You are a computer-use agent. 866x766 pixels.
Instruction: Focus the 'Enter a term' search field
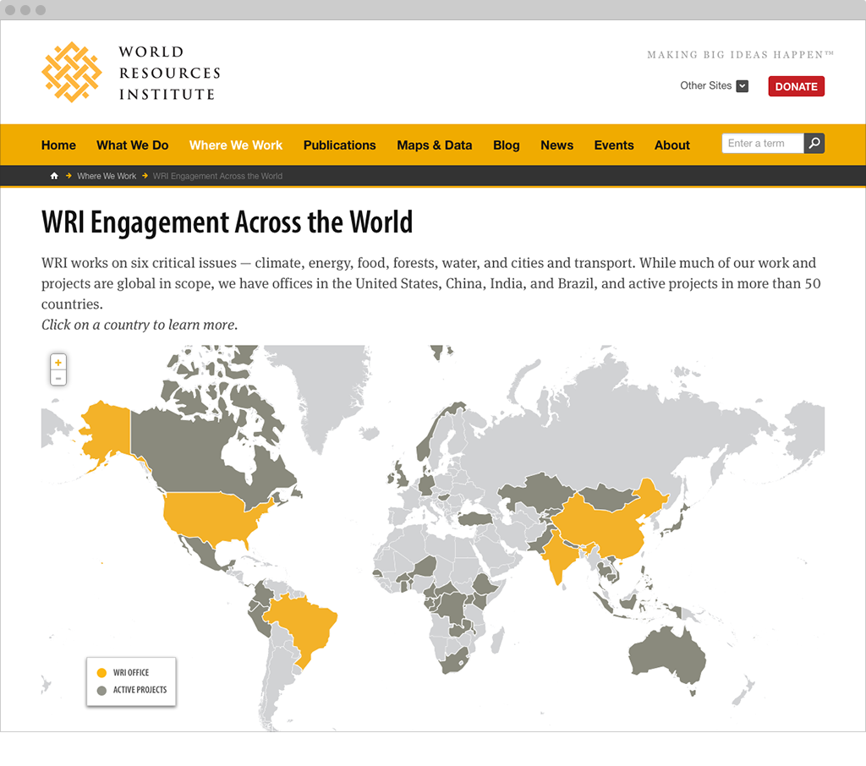tap(763, 144)
